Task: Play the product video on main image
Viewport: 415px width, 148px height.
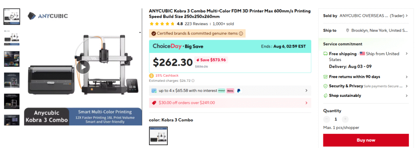Action: point(83,68)
